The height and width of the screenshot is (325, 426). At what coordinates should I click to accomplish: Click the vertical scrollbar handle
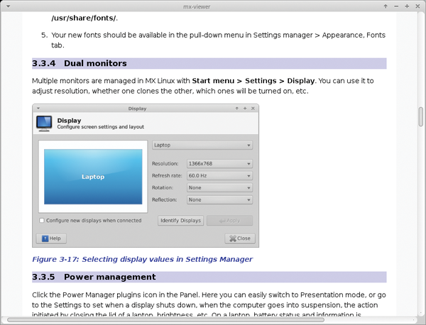tap(421, 117)
